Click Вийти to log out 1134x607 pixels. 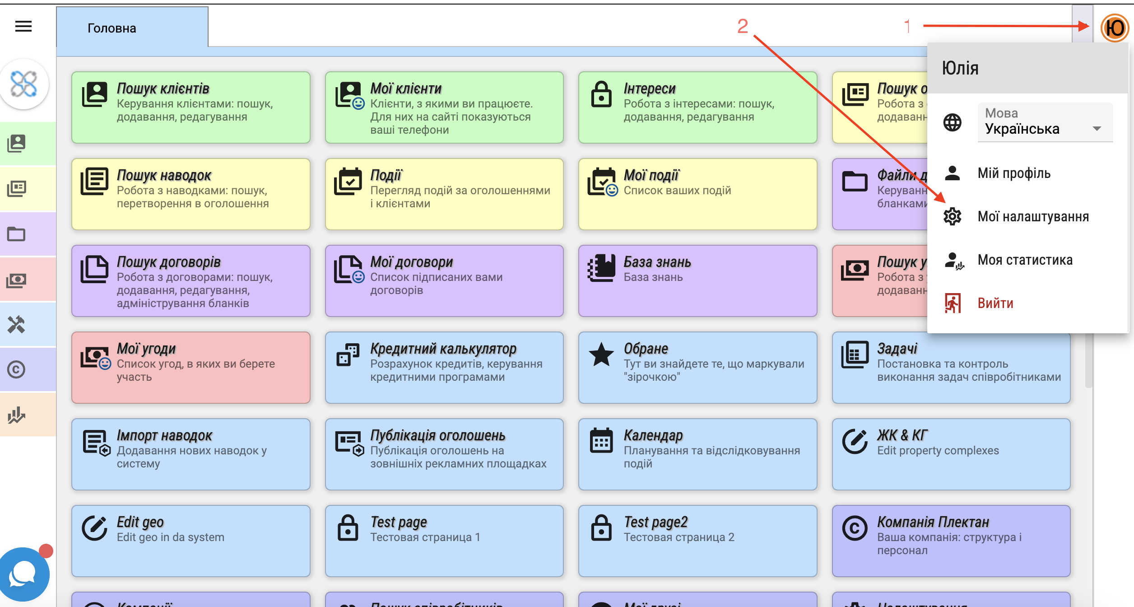point(995,303)
